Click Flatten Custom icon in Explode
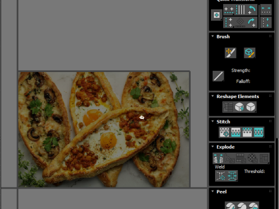The image size is (279, 209). point(264,158)
